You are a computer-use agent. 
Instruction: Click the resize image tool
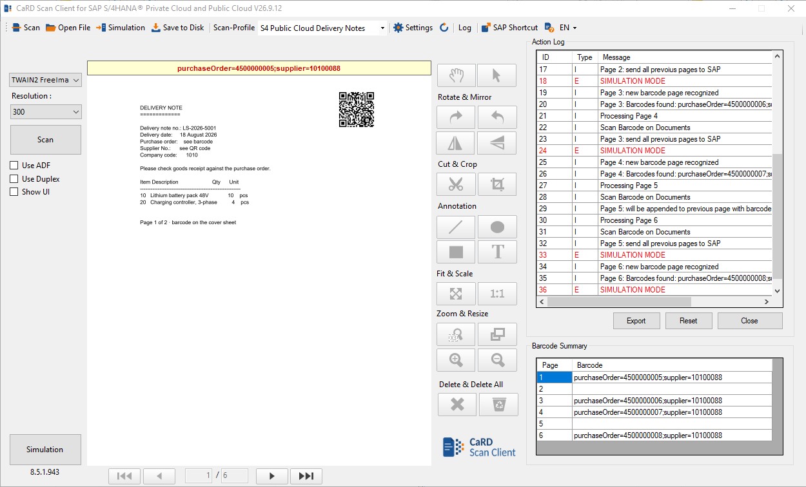(496, 334)
